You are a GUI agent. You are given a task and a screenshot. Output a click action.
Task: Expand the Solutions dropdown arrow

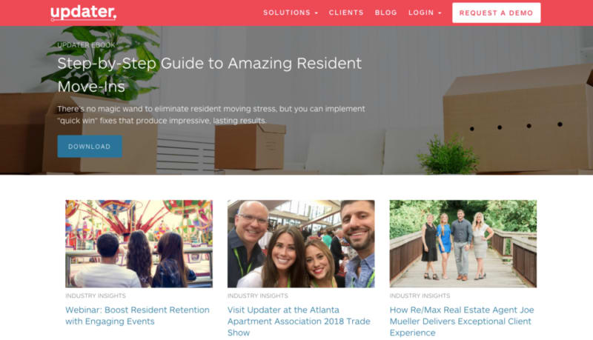[317, 13]
